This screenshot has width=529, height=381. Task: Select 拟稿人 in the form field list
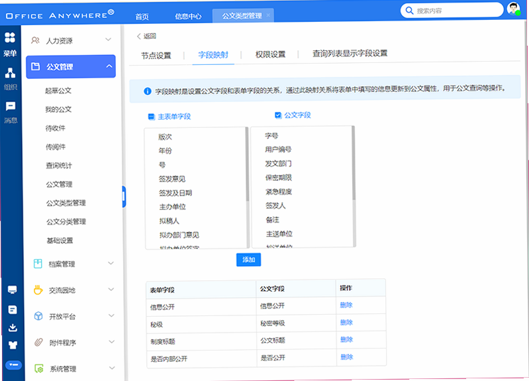(x=169, y=221)
